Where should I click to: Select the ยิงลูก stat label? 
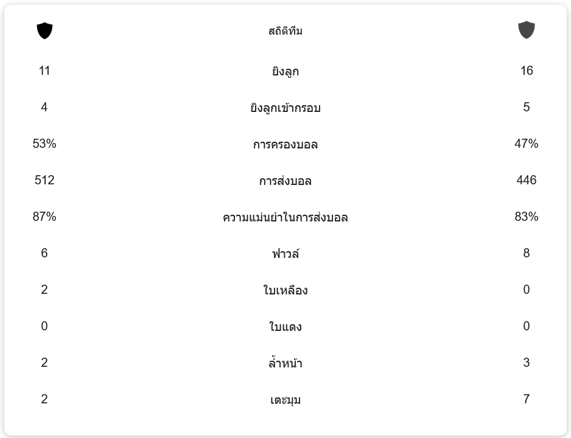click(x=285, y=71)
